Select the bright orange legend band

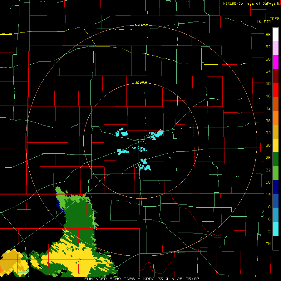click(x=276, y=118)
